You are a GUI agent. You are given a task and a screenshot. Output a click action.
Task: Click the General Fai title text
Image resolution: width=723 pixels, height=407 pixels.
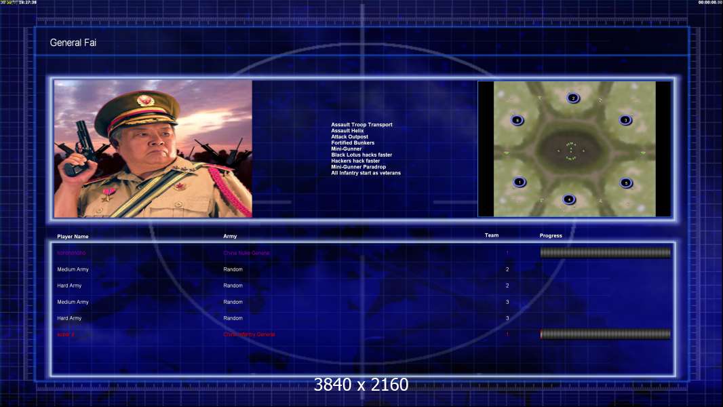73,43
